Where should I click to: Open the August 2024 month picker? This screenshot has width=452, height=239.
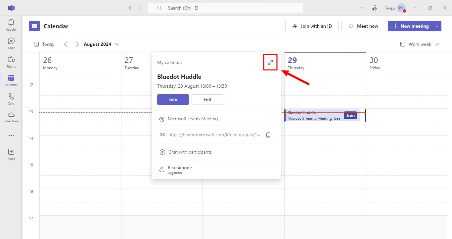pos(101,44)
